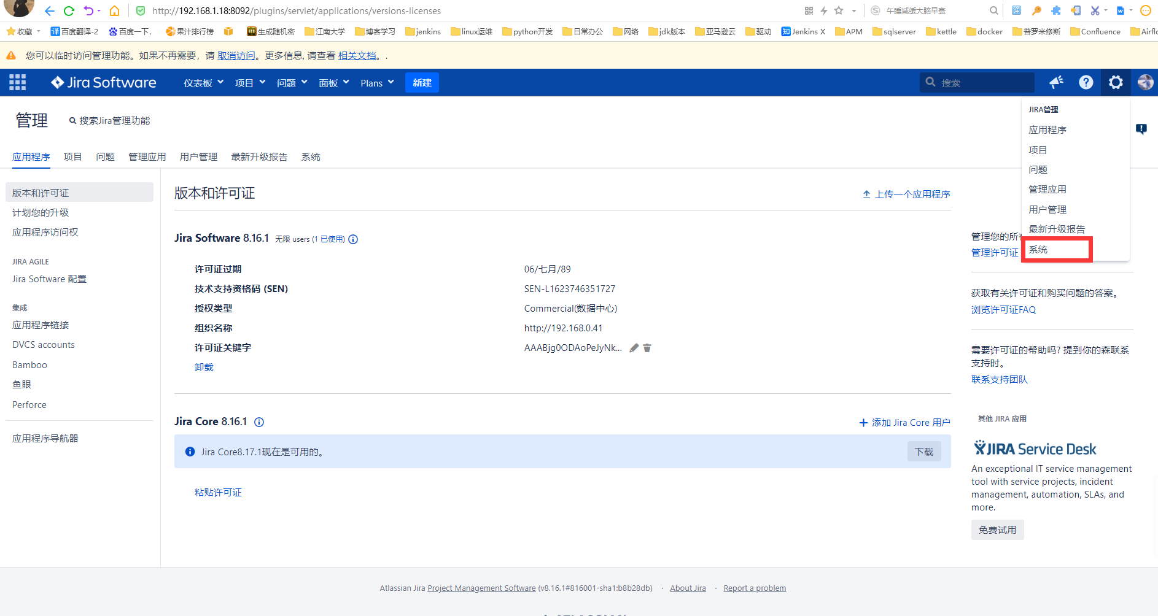
Task: Click the 上传一个应用程序 link
Action: point(906,194)
